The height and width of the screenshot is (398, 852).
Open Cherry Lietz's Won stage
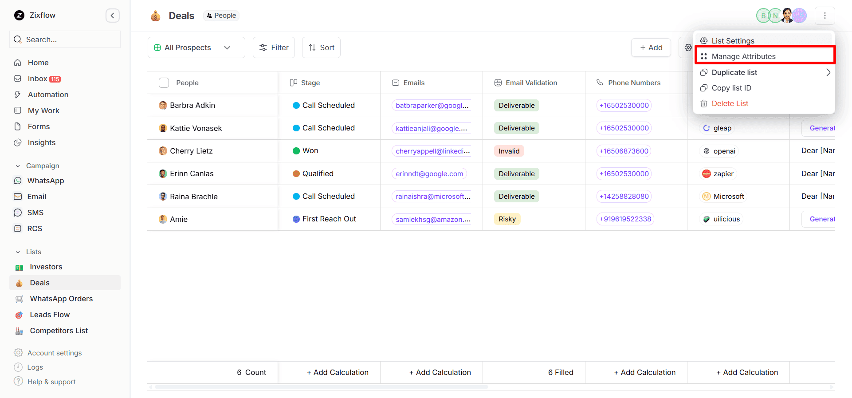click(x=306, y=150)
